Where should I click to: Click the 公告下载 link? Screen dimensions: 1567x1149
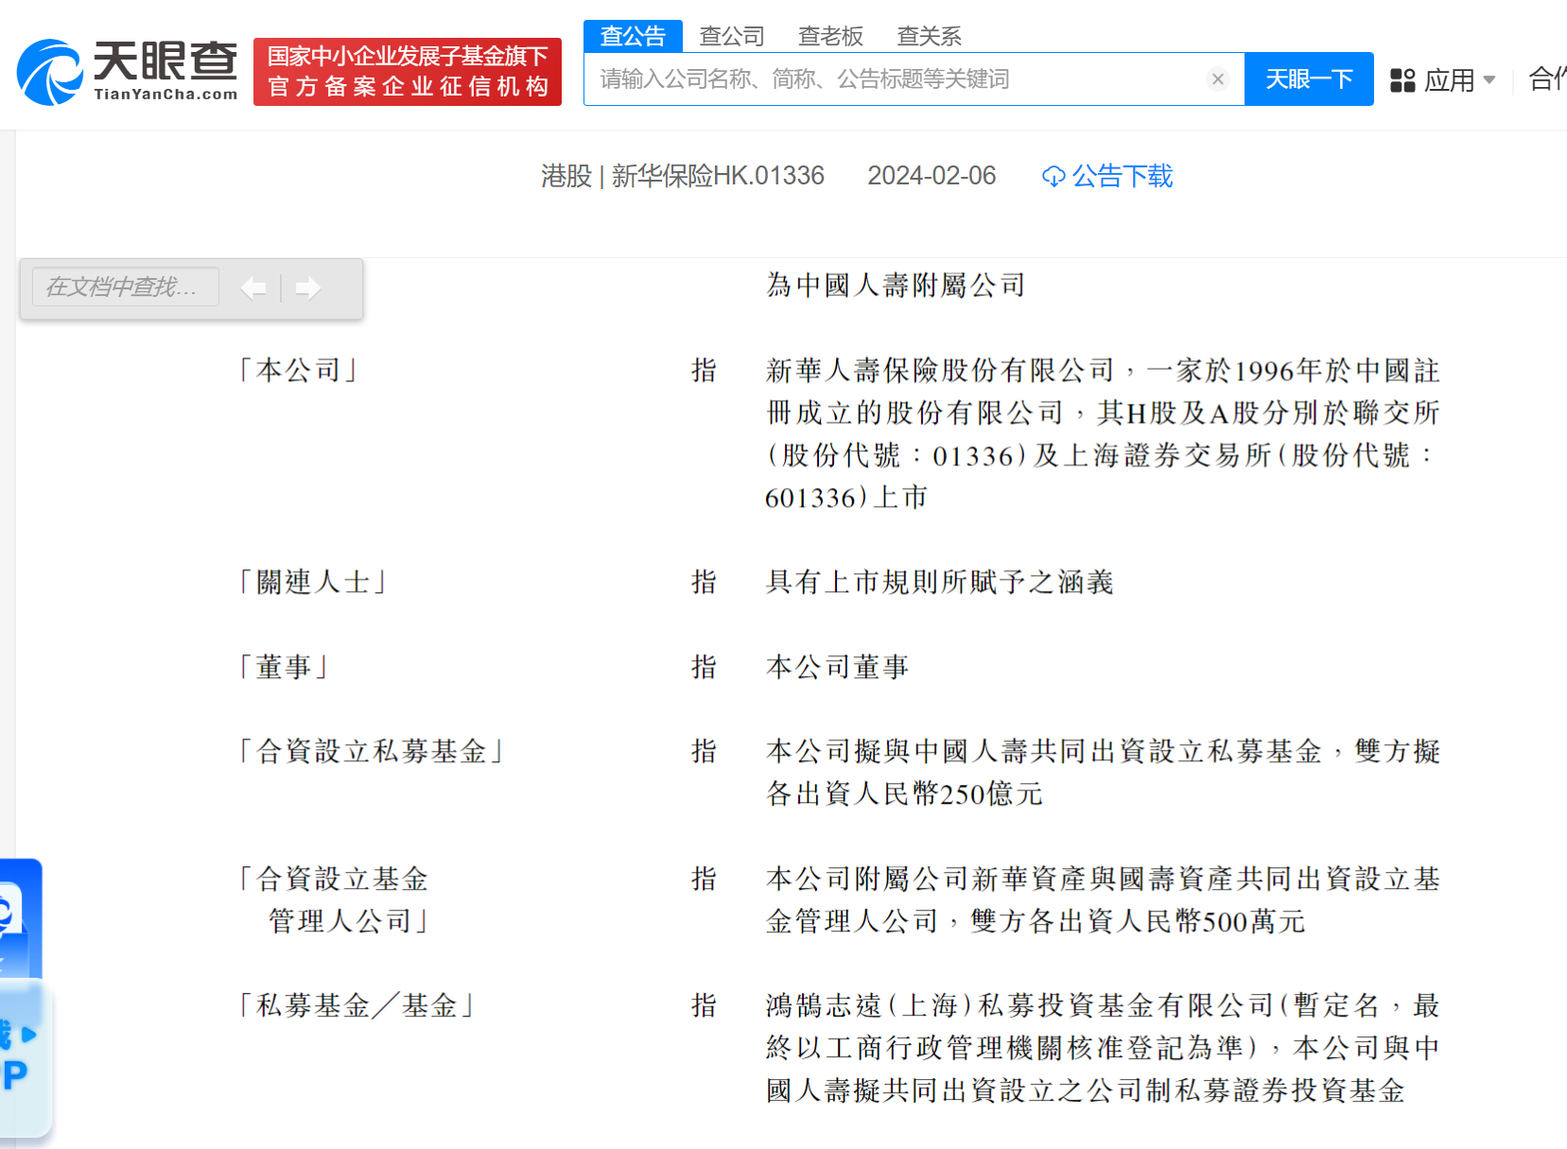[1122, 176]
